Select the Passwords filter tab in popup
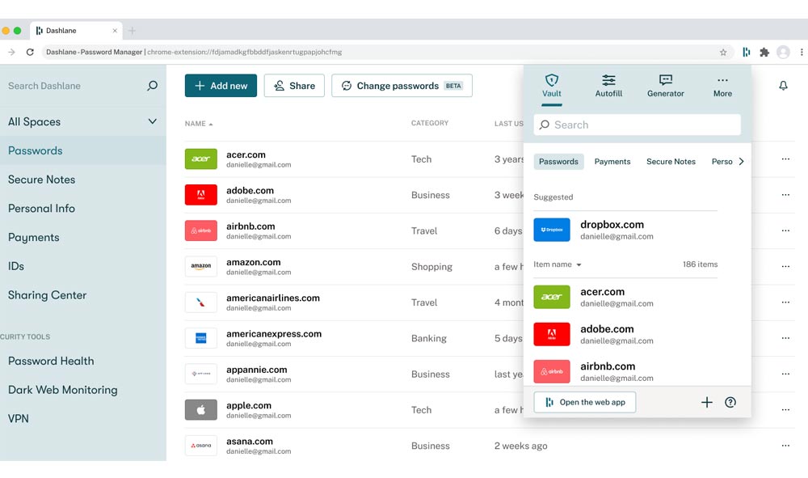This screenshot has height=478, width=808. tap(558, 162)
